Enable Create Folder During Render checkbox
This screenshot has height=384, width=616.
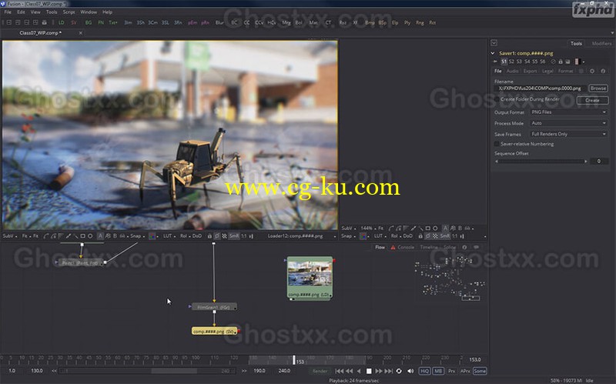(497, 99)
